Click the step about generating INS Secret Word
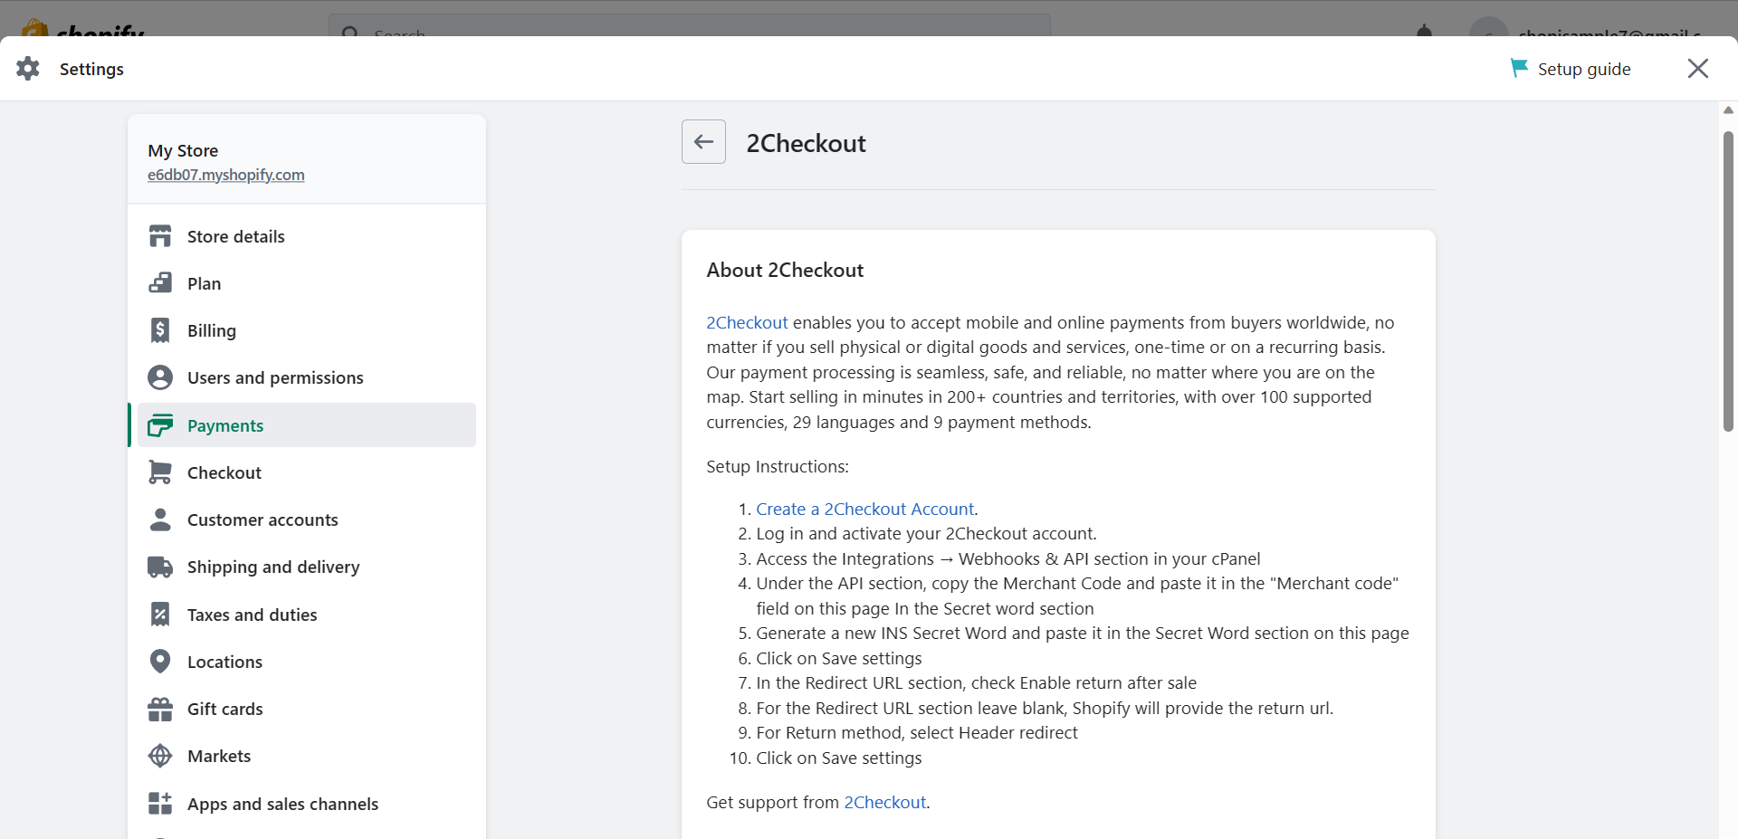The width and height of the screenshot is (1738, 839). pyautogui.click(x=1083, y=633)
